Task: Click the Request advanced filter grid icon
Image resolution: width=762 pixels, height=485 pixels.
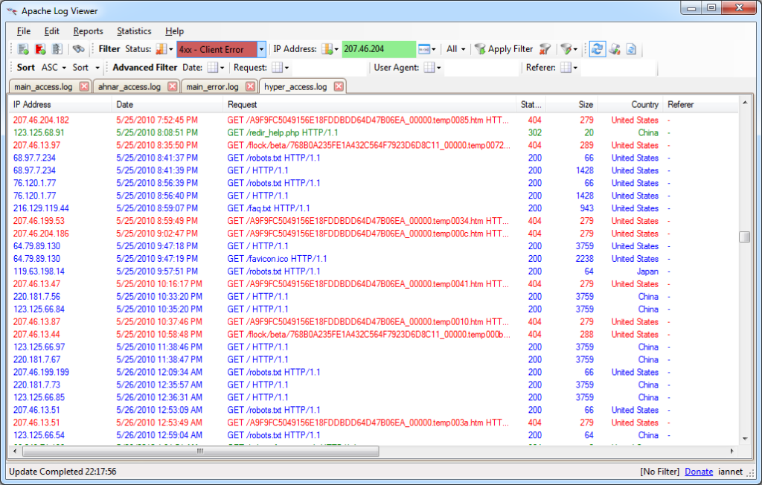Action: 277,68
